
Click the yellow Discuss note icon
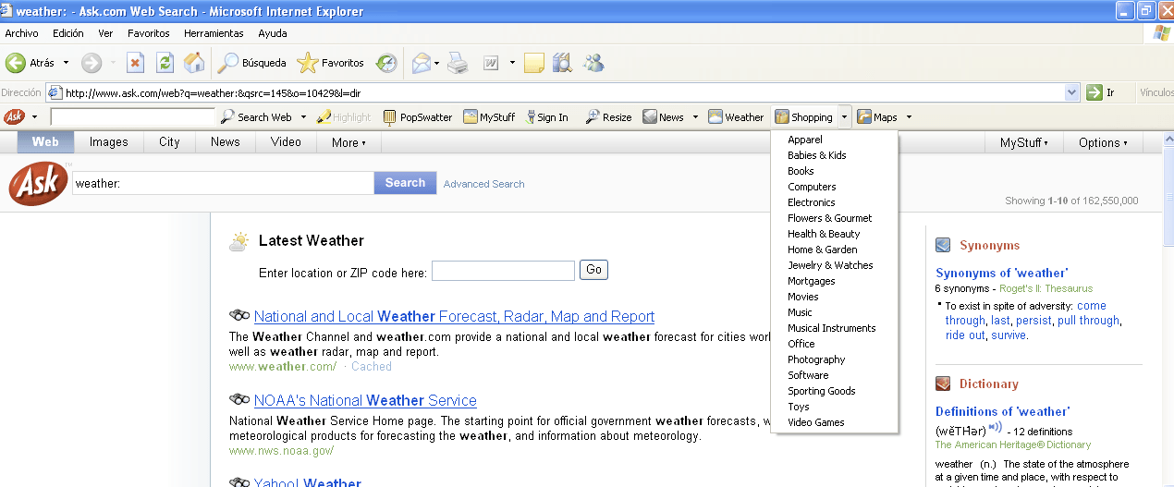(x=534, y=63)
